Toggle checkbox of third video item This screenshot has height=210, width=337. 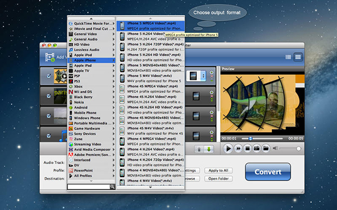click(x=49, y=116)
